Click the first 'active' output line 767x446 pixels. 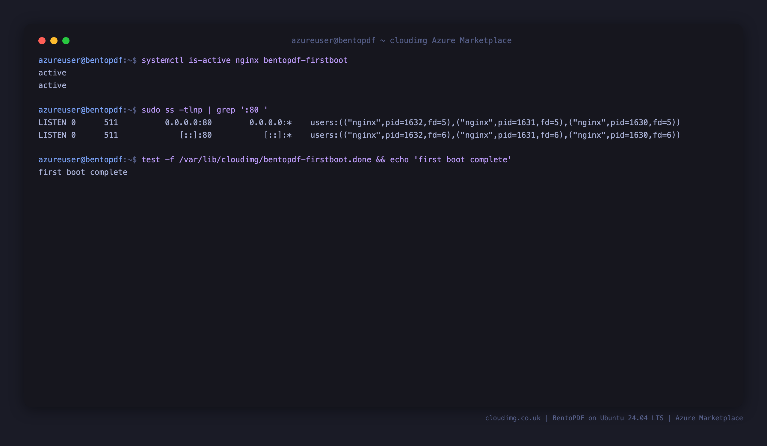click(x=52, y=73)
